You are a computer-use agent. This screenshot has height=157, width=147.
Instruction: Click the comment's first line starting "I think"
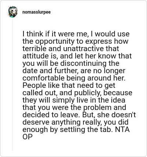click(76, 34)
